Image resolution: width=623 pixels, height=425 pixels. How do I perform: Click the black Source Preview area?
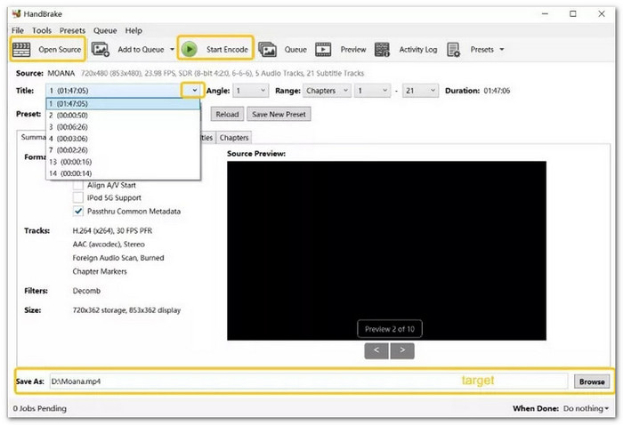[386, 251]
